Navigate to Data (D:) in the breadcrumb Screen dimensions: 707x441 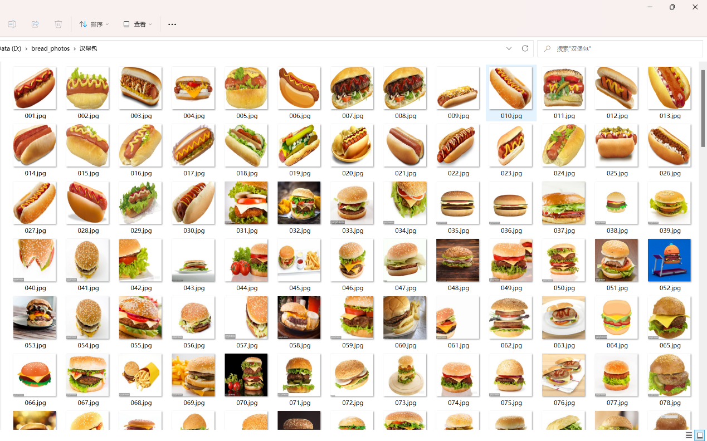click(x=10, y=49)
